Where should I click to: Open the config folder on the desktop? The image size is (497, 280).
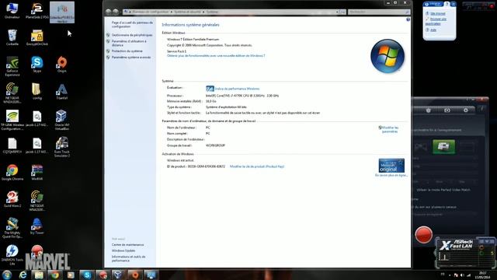37,92
